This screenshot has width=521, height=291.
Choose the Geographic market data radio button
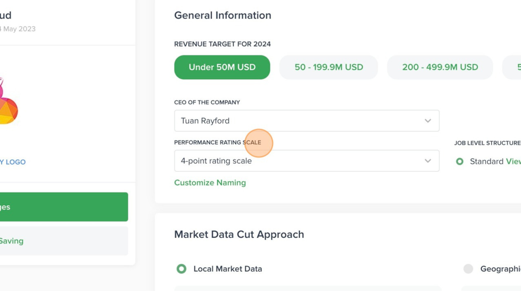coord(468,269)
